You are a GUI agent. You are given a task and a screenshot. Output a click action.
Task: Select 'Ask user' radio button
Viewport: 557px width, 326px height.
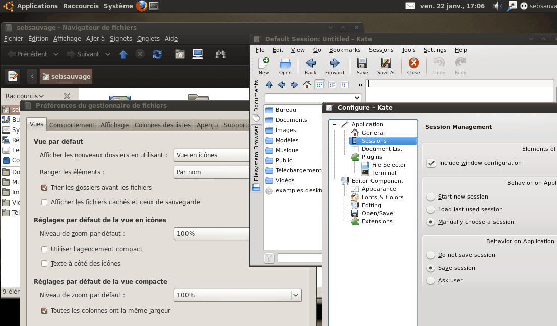[430, 280]
